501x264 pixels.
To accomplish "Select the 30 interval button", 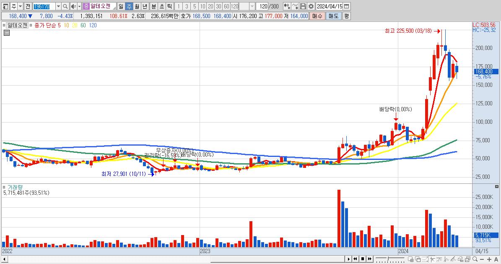I will click(218, 6).
